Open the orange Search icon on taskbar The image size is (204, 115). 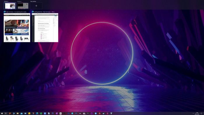10,114
